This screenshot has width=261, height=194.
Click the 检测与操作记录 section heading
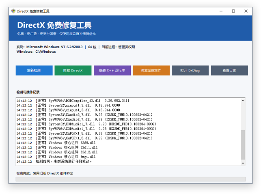pyautogui.click(x=28, y=92)
